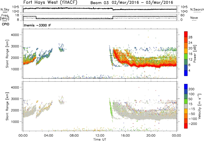Click the green velocity streak near 13:30 UT
The image size is (204, 141).
(111, 110)
